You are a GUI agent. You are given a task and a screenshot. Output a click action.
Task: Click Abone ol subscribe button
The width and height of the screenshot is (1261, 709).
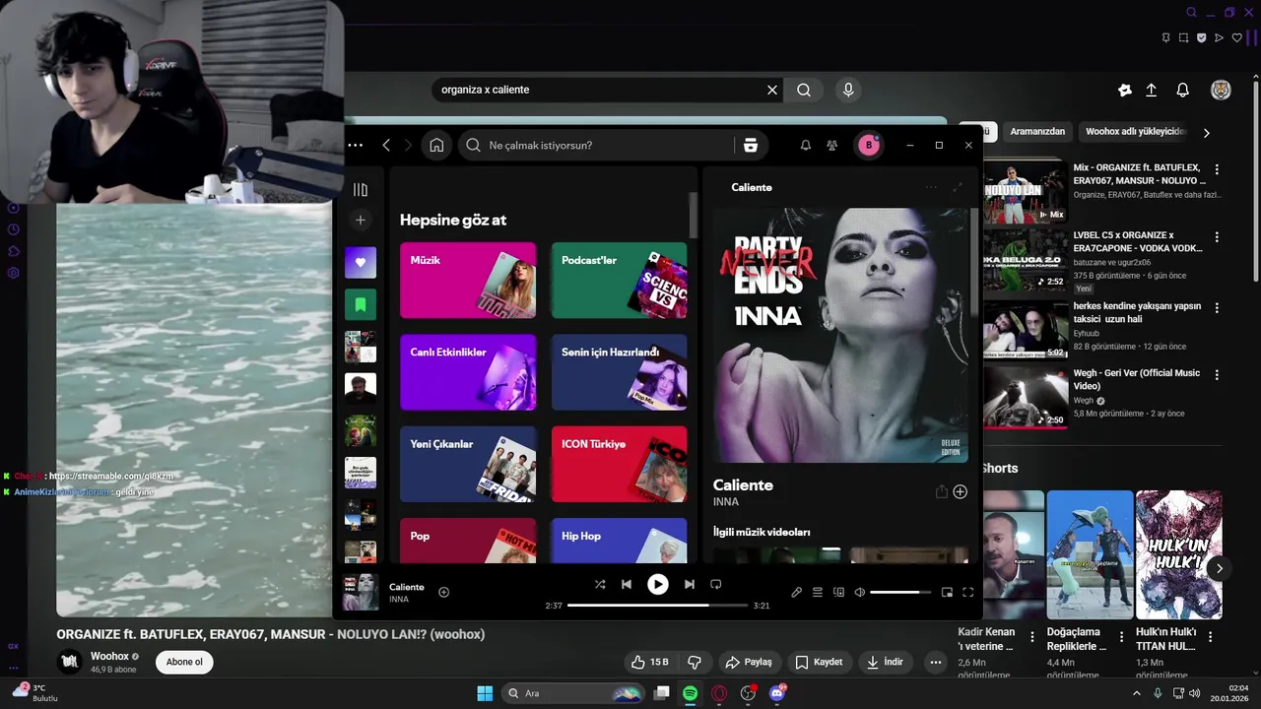184,662
